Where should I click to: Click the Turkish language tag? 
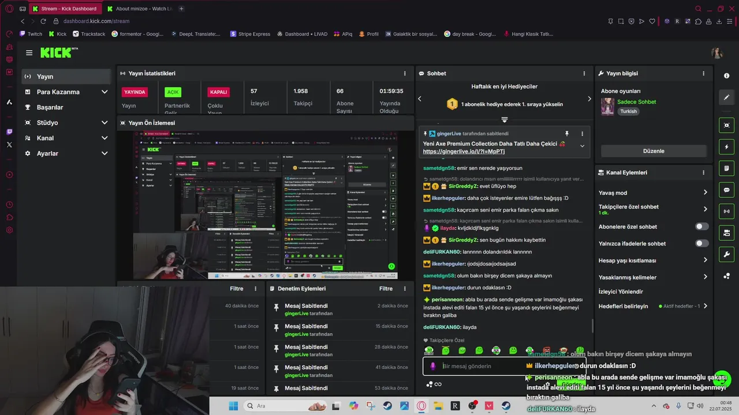point(628,111)
